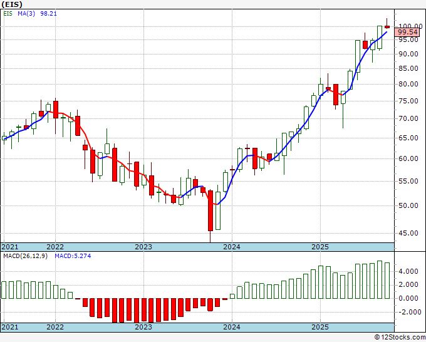Click the last red candle near 100
Image resolution: width=426 pixels, height=342 pixels.
(387, 27)
